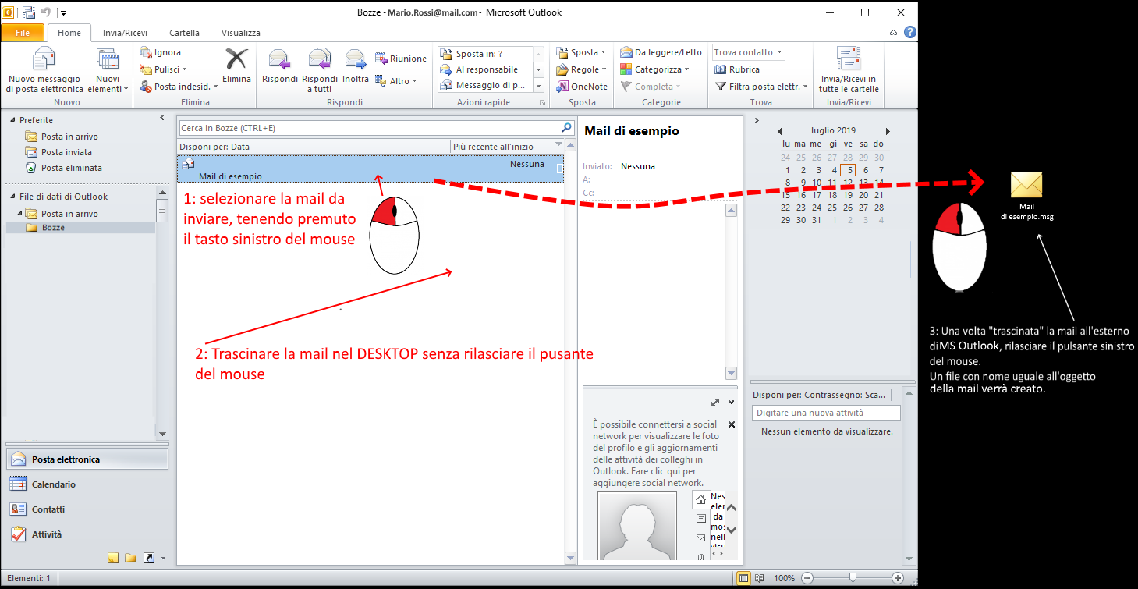Screen dimensions: 1138x589
Task: Open Customize Quick Access Toolbar arrow
Action: click(x=63, y=12)
